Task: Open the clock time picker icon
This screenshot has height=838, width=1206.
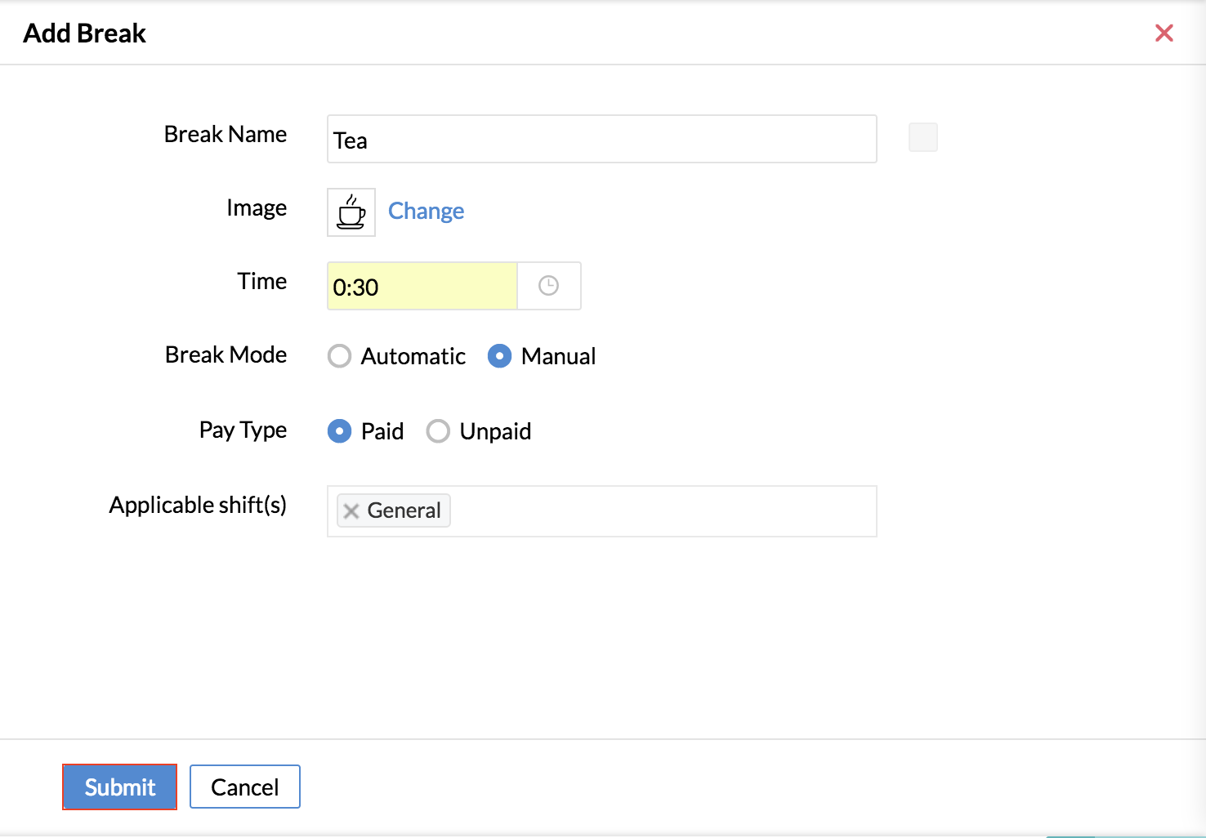Action: [548, 286]
